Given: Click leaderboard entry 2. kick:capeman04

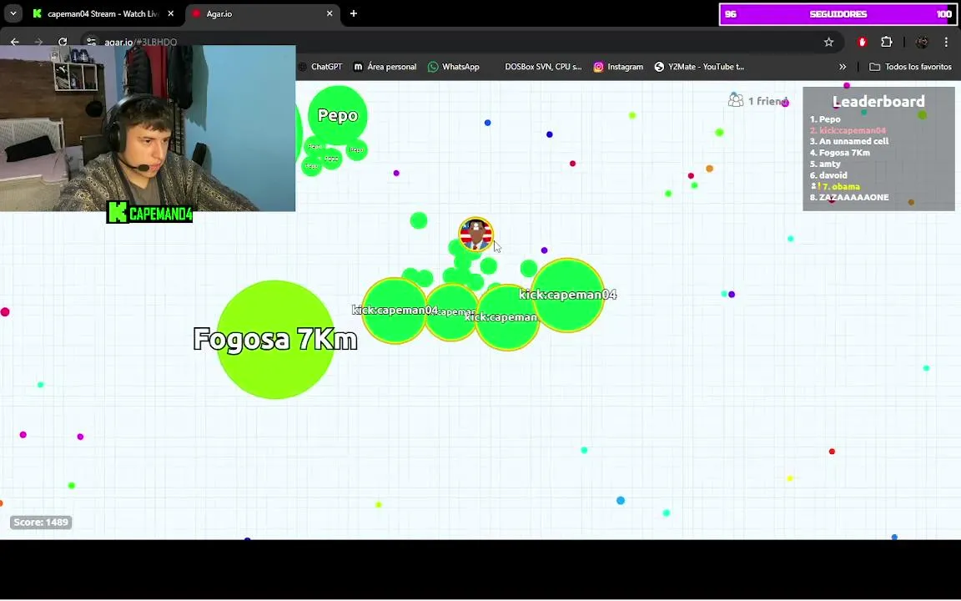Looking at the screenshot, I should click(848, 130).
